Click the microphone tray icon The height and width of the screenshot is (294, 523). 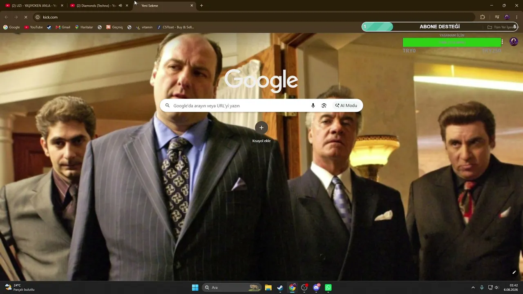coord(482,287)
